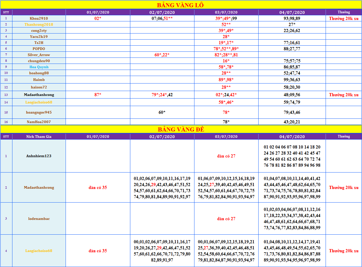Screen dimensions: 362x267
Task: Click the Thưởng header in Lô table
Action: (x=344, y=12)
